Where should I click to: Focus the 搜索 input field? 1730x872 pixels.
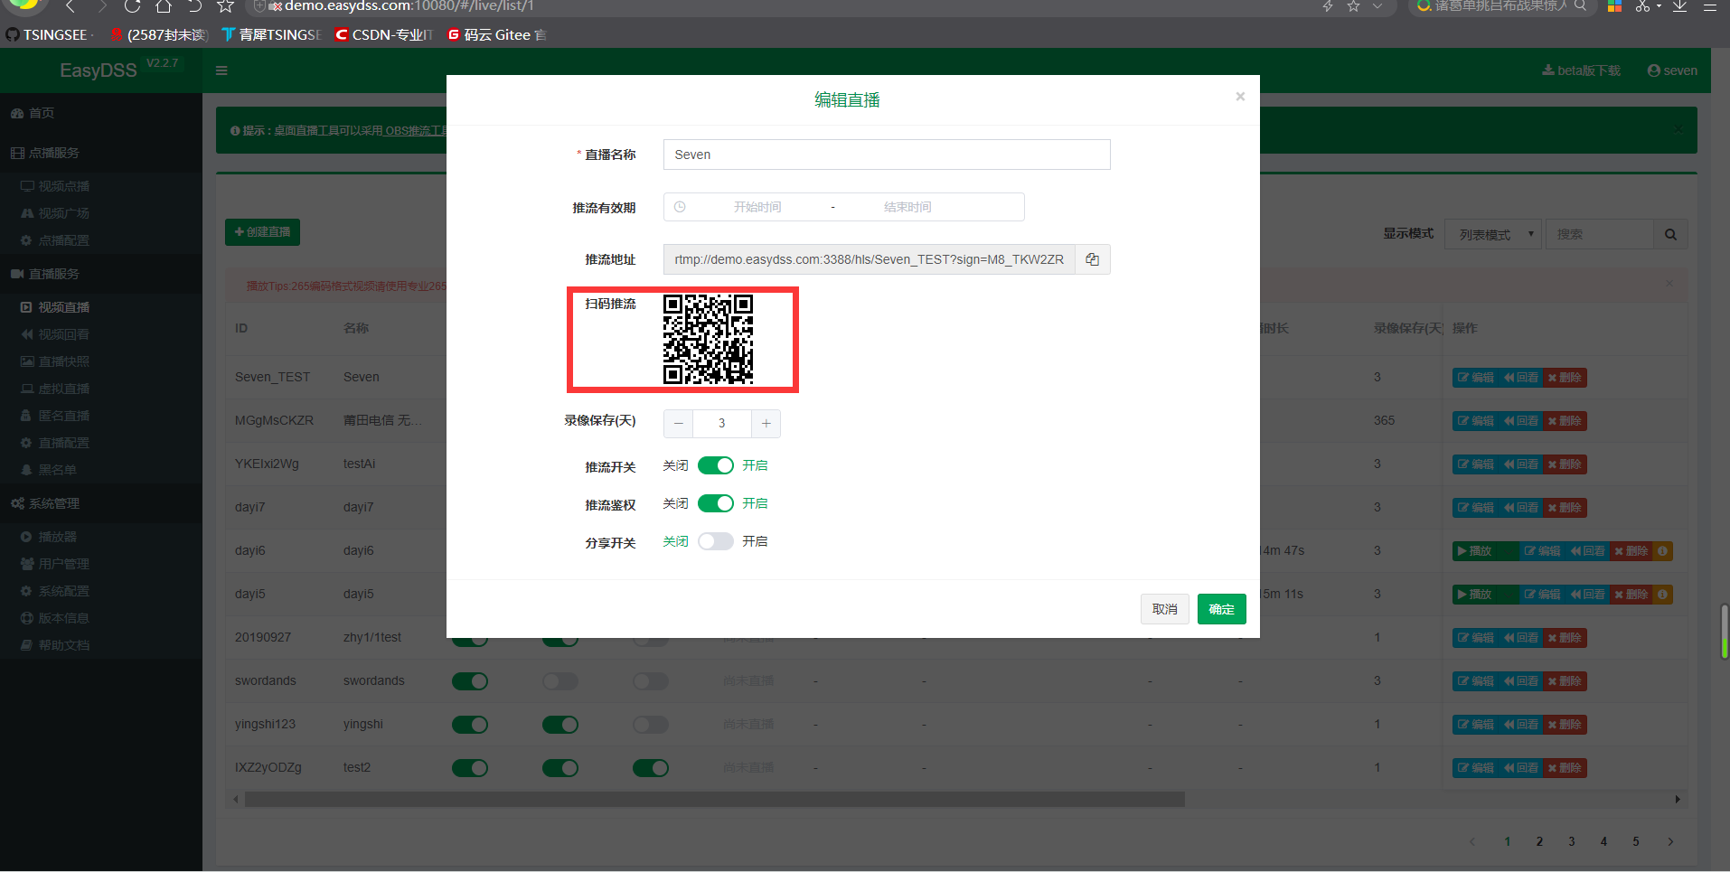1599,234
